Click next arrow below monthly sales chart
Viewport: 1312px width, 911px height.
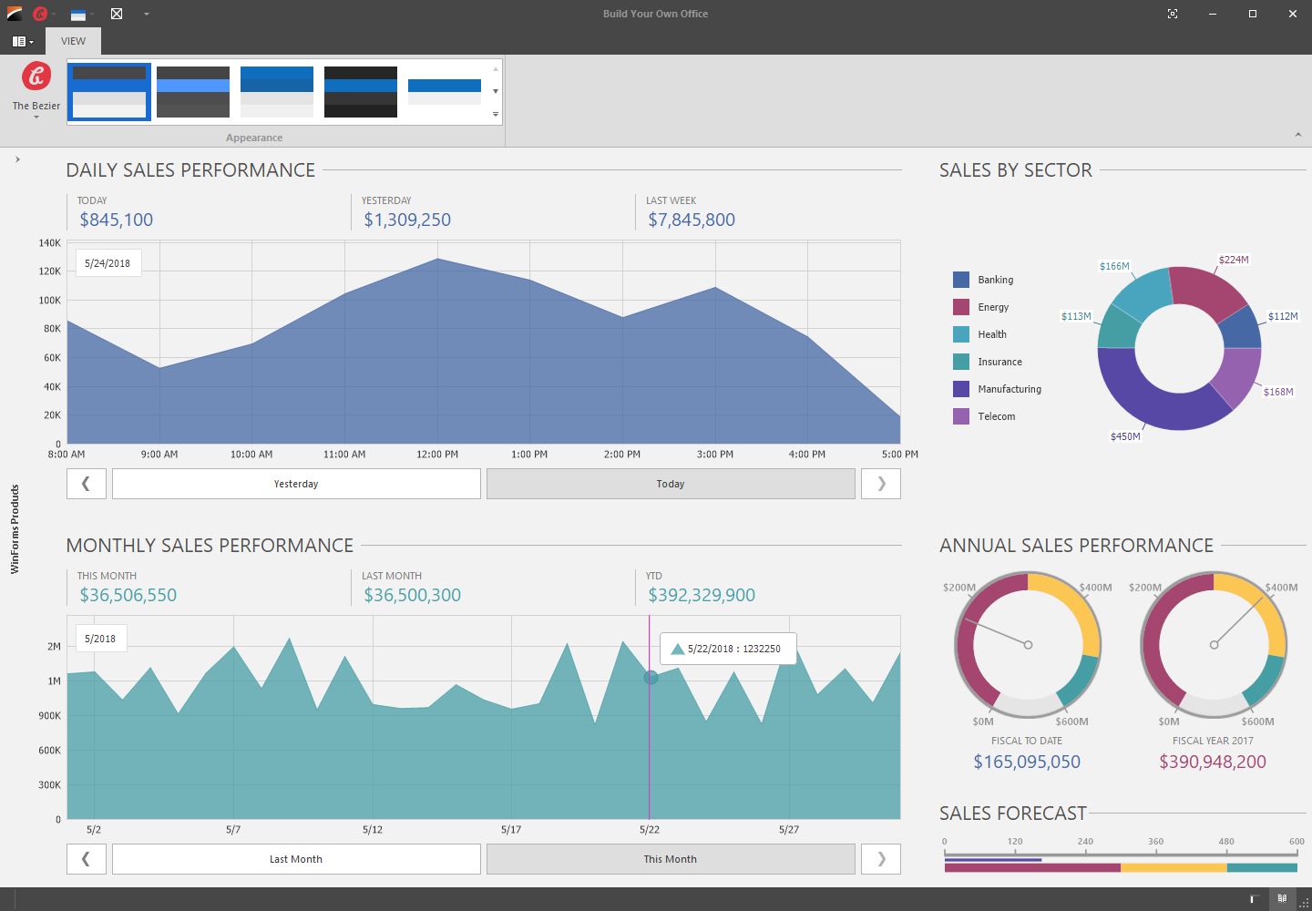coord(881,859)
